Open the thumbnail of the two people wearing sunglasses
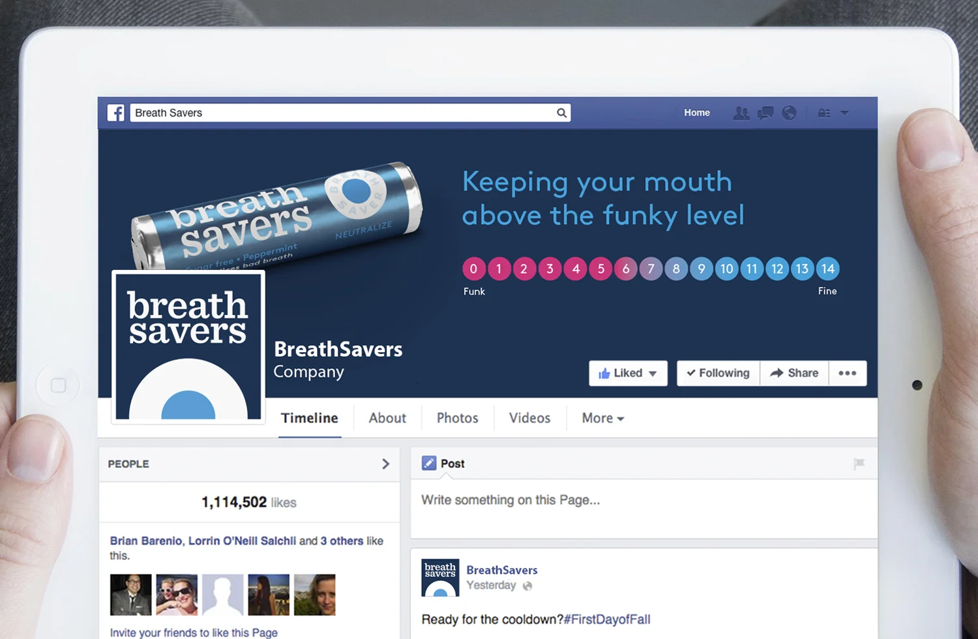This screenshot has height=639, width=978. pos(177,595)
